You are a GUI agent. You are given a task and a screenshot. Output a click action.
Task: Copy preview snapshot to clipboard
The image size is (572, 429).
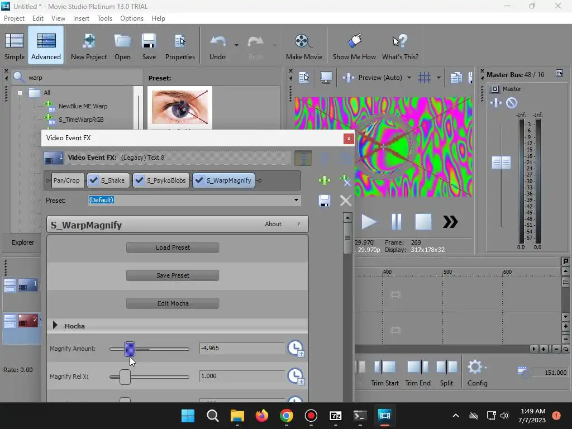(456, 77)
